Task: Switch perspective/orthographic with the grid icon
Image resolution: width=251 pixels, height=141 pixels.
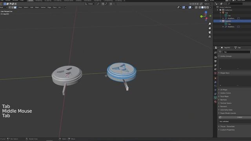Action: [210, 37]
